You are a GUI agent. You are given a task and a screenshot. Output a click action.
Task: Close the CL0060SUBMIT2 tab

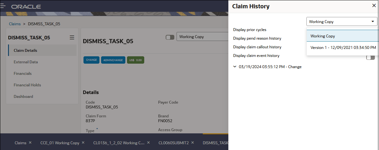click(x=193, y=143)
